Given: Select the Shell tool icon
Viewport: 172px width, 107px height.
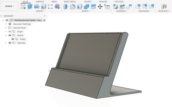Looking at the screenshot, I should click(80, 7).
